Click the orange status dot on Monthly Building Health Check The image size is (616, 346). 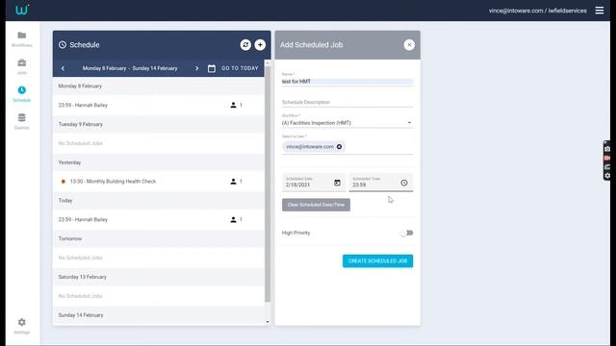pos(63,182)
